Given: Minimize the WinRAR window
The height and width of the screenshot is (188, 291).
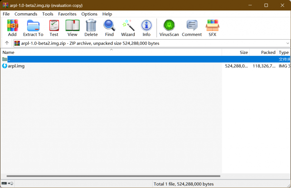Looking at the screenshot, I should tap(250, 5).
